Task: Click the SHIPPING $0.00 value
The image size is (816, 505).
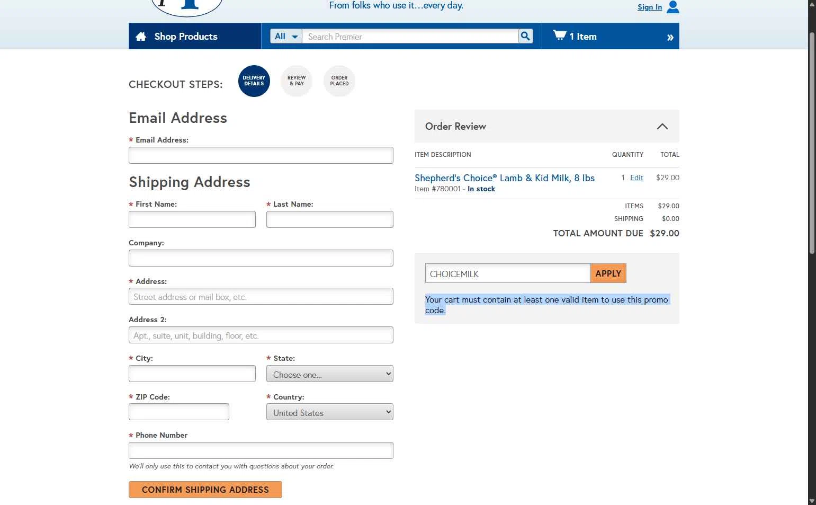Action: point(670,218)
